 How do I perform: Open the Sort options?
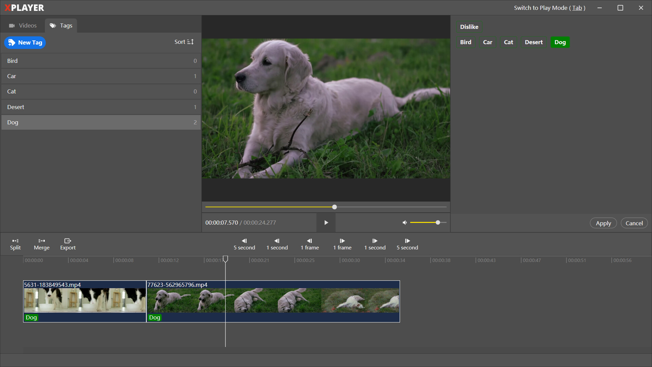coord(184,42)
